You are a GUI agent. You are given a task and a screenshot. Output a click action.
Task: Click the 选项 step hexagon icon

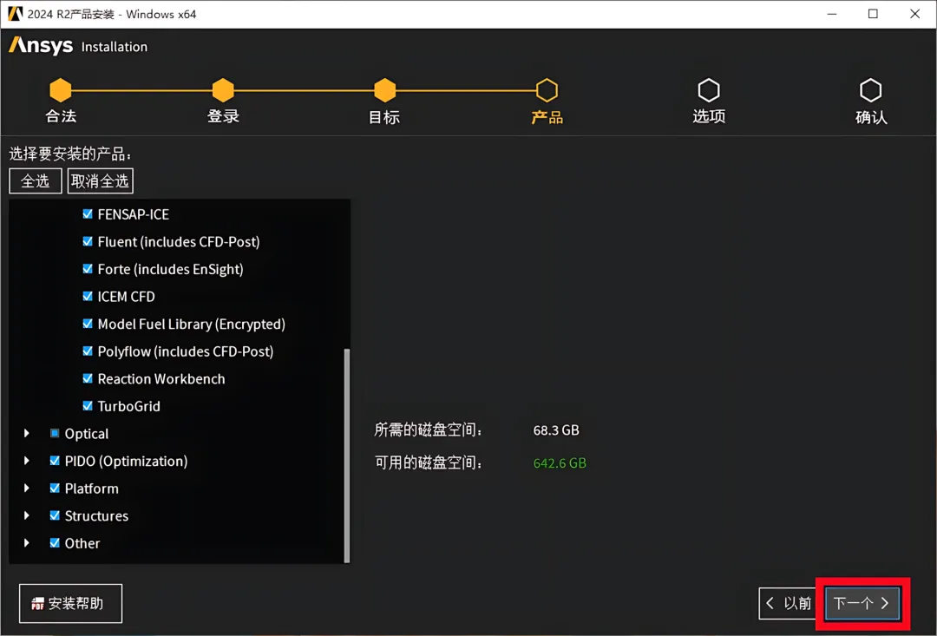(709, 90)
